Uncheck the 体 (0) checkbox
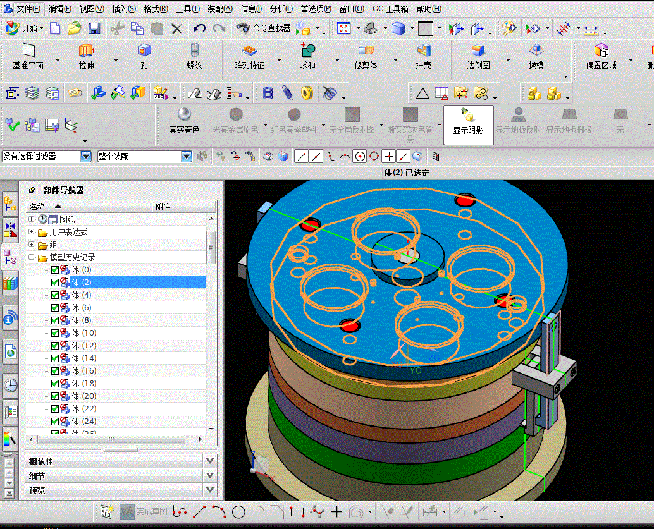This screenshot has width=654, height=529. click(55, 270)
